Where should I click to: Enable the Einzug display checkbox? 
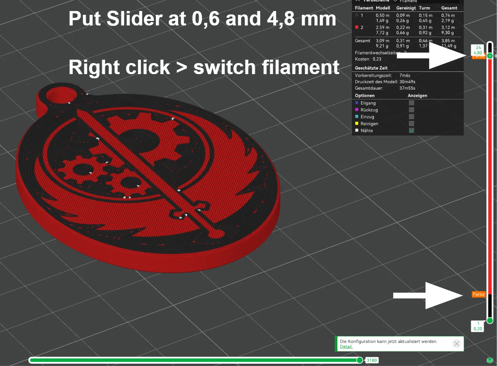click(411, 116)
